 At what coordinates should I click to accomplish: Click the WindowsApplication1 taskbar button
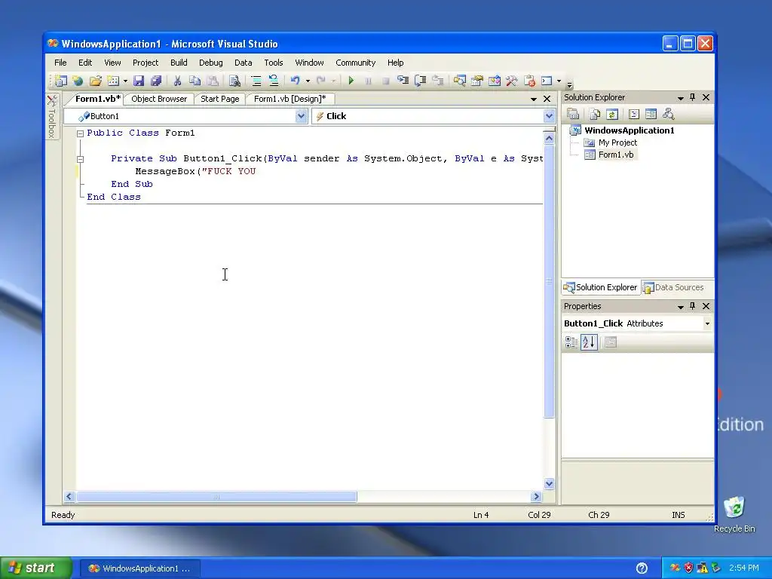coord(139,568)
